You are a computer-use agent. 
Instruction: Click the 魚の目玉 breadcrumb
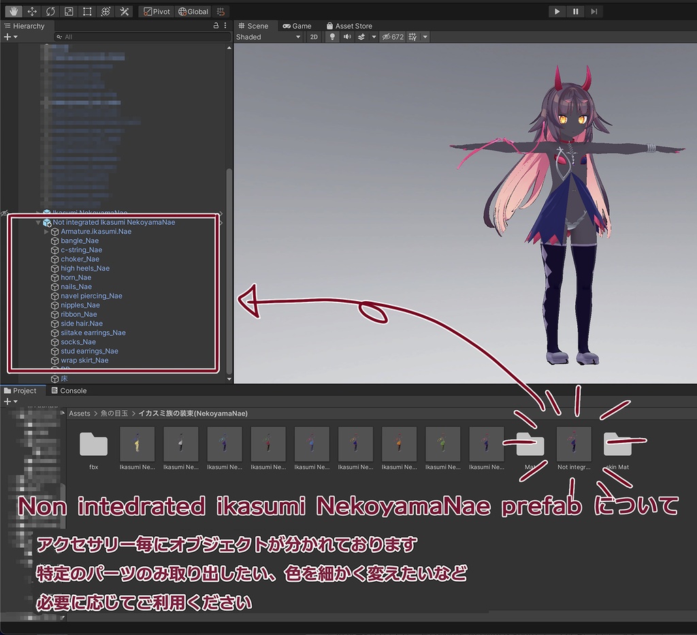[114, 414]
